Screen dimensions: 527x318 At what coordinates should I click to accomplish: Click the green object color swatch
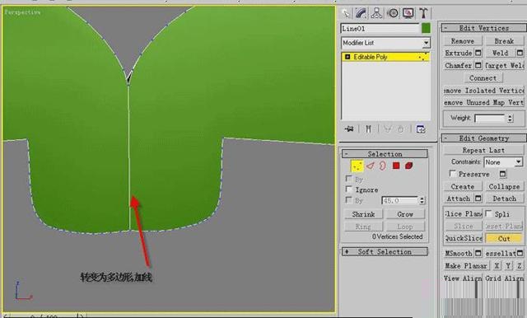tap(426, 28)
